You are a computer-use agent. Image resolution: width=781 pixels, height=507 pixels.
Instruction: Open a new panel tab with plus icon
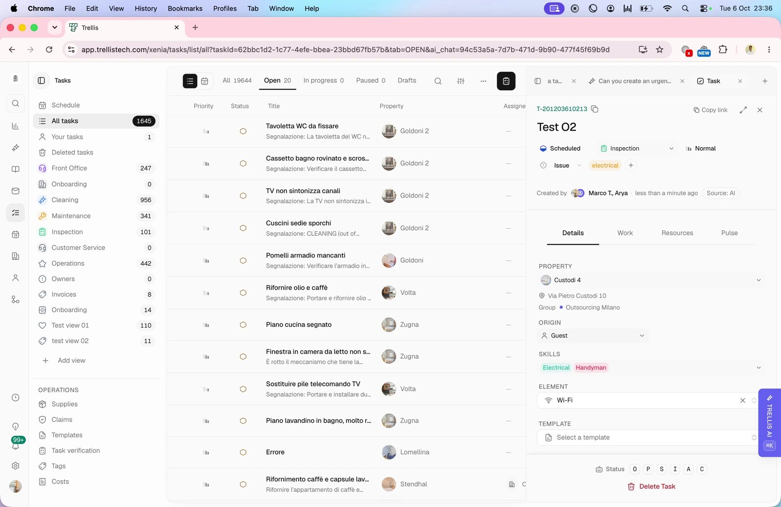pyautogui.click(x=765, y=81)
